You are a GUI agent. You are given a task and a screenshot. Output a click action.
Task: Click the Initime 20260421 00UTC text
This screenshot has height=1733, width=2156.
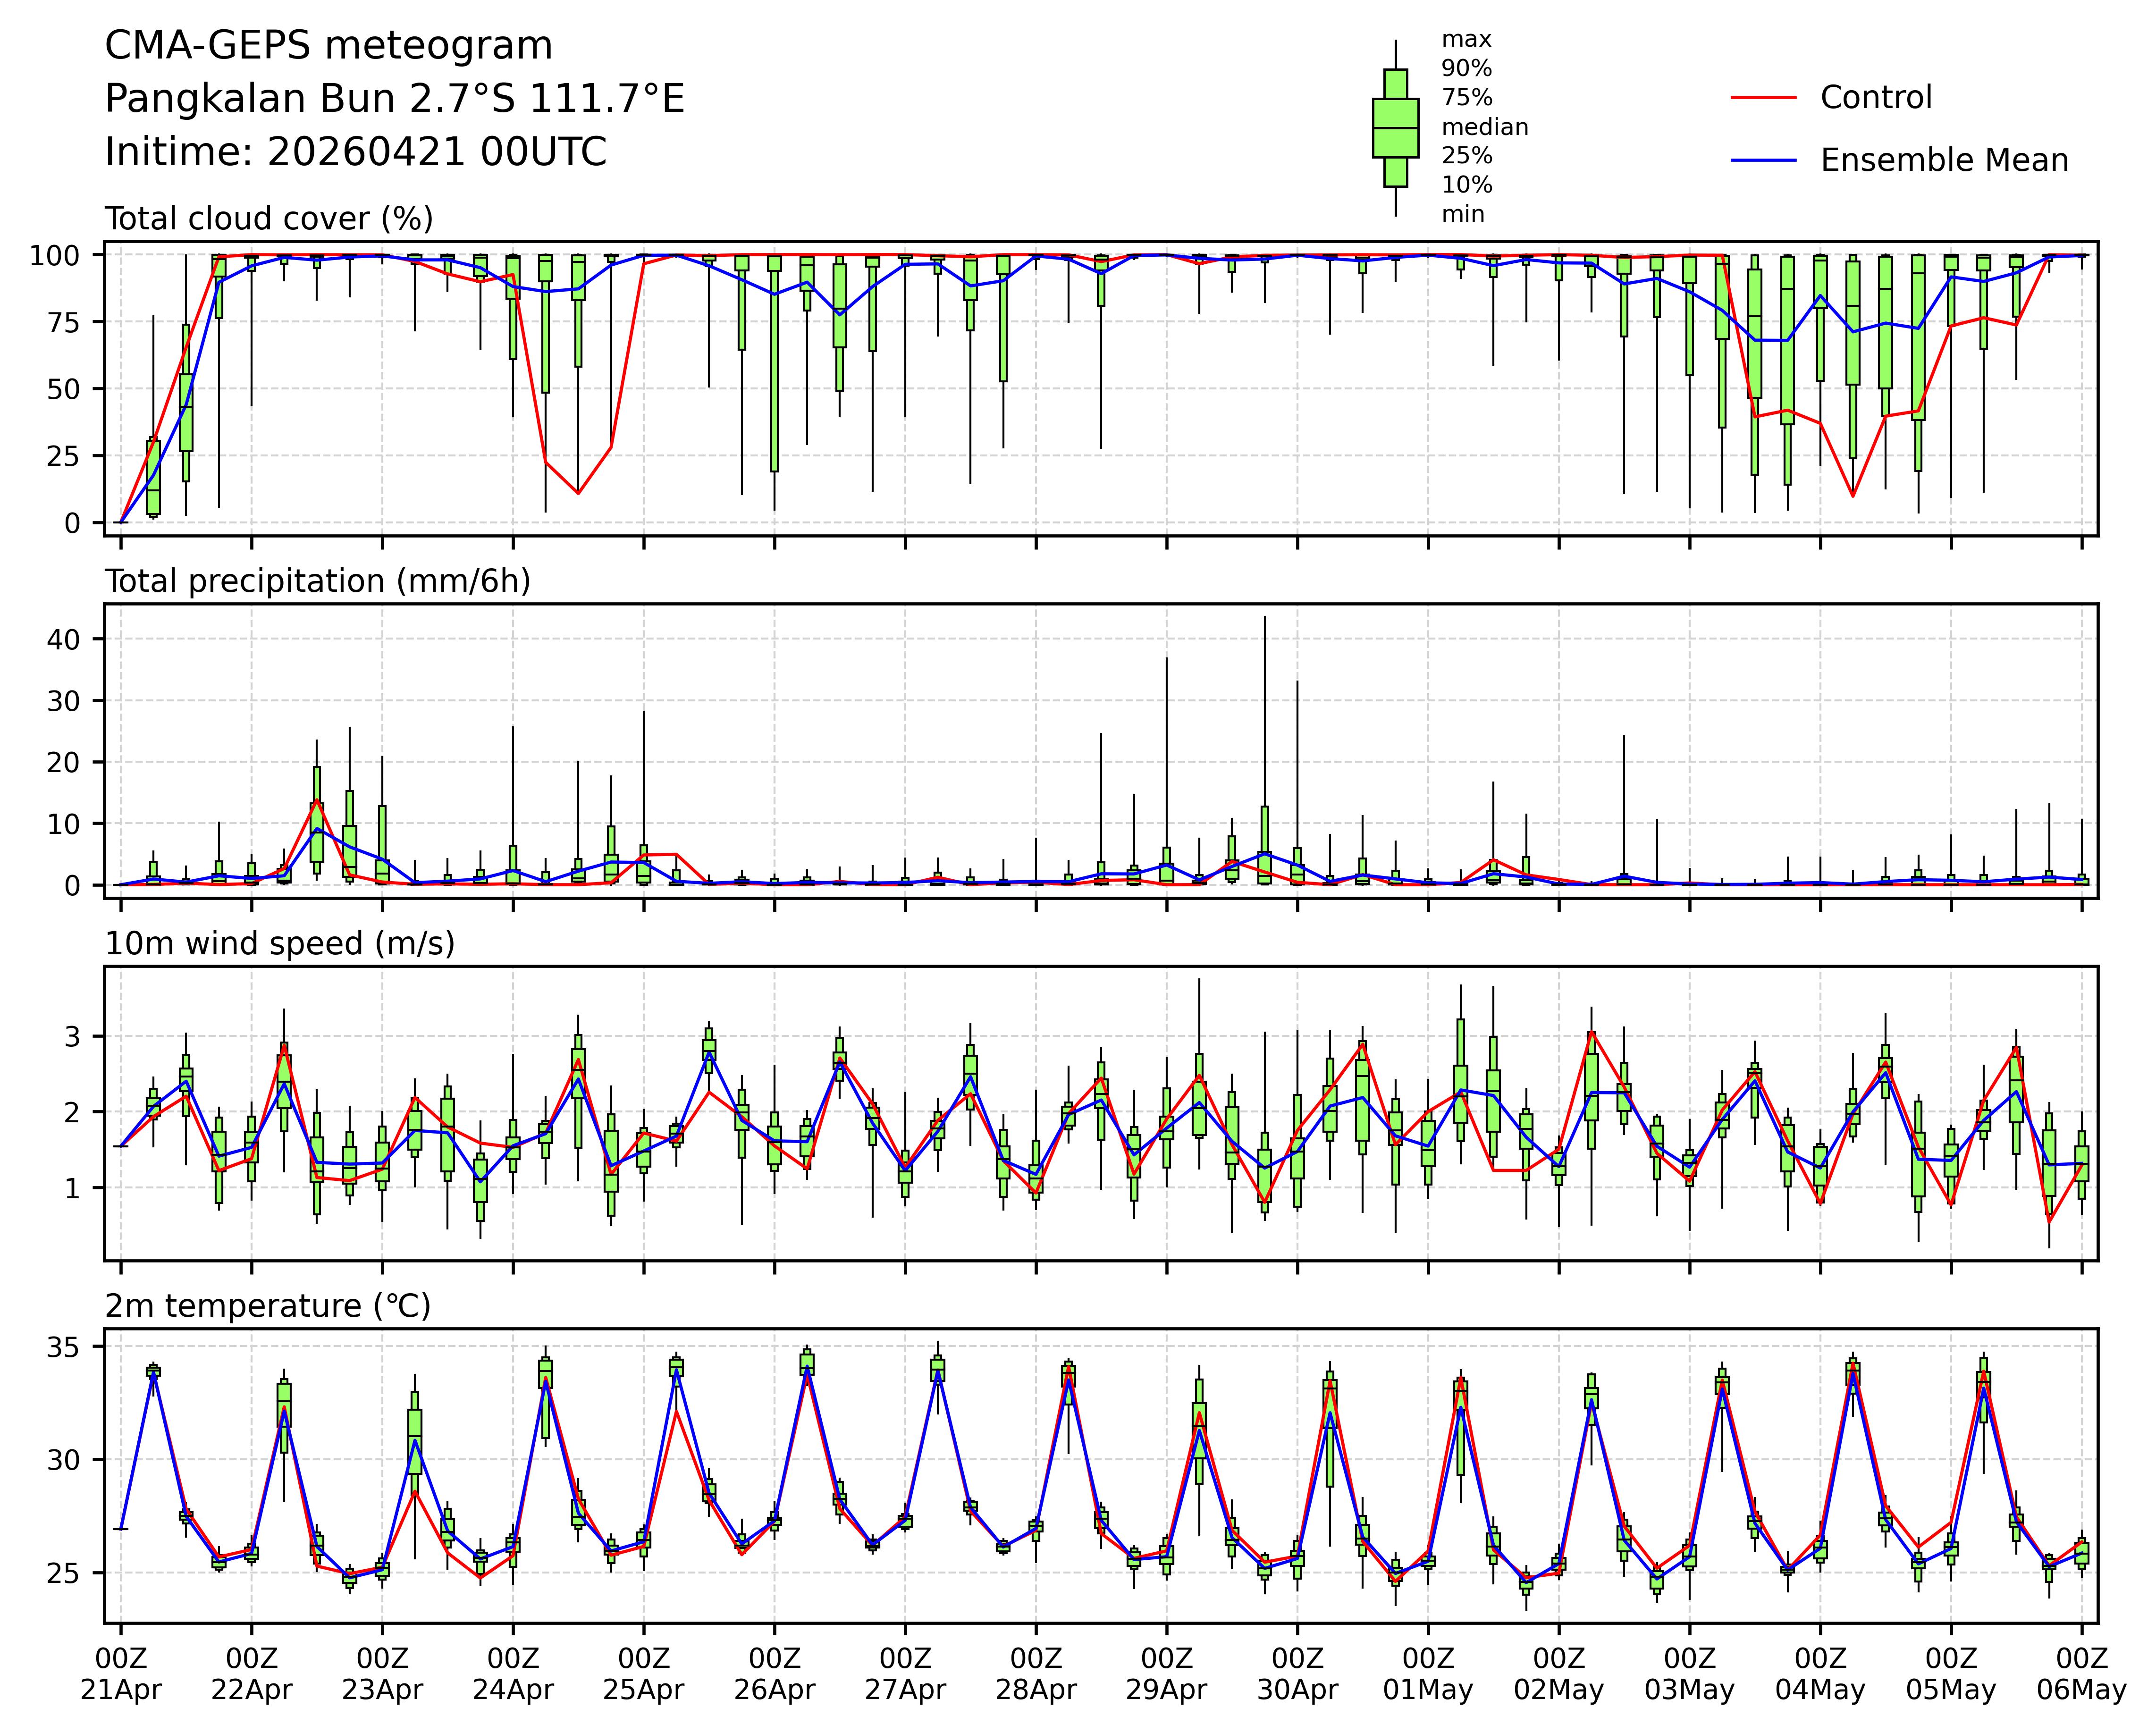click(355, 152)
